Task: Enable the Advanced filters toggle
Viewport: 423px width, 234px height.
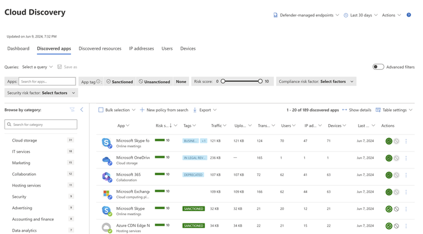Action: tap(378, 67)
